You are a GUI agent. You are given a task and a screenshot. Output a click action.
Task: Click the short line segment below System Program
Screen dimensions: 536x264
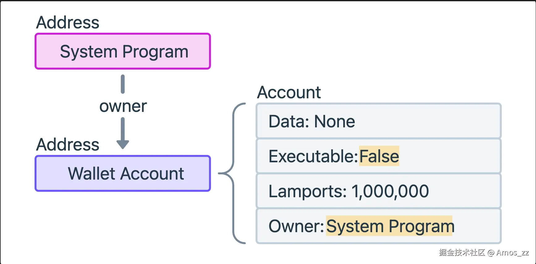(123, 84)
